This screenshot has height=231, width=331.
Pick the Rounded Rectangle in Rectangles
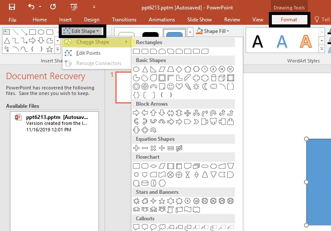(145, 51)
